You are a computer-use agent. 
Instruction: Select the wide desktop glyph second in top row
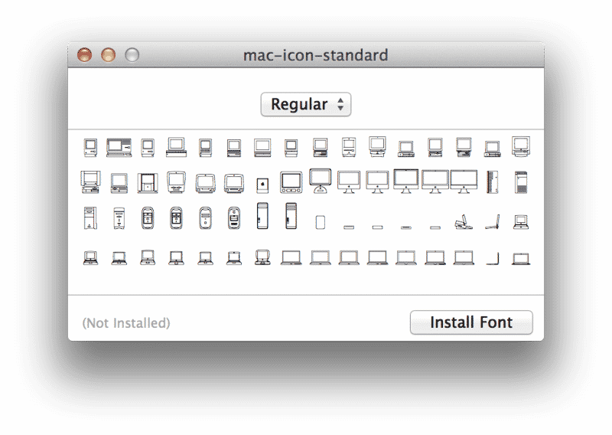tap(119, 146)
